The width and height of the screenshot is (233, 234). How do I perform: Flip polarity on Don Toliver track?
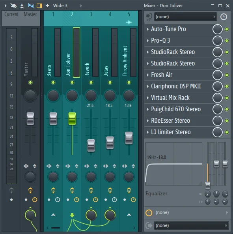[x=76, y=166]
